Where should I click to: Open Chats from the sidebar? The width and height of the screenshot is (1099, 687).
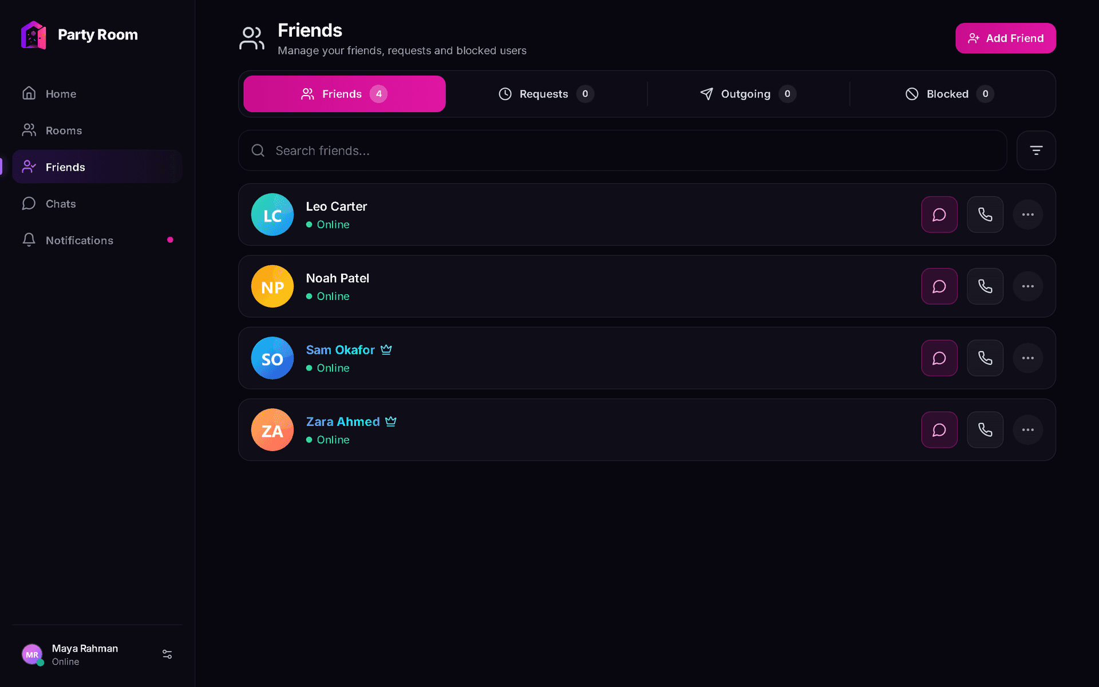click(x=97, y=203)
